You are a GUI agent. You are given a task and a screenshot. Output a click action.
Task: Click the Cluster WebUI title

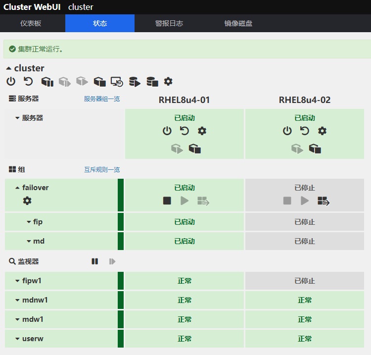pos(32,7)
